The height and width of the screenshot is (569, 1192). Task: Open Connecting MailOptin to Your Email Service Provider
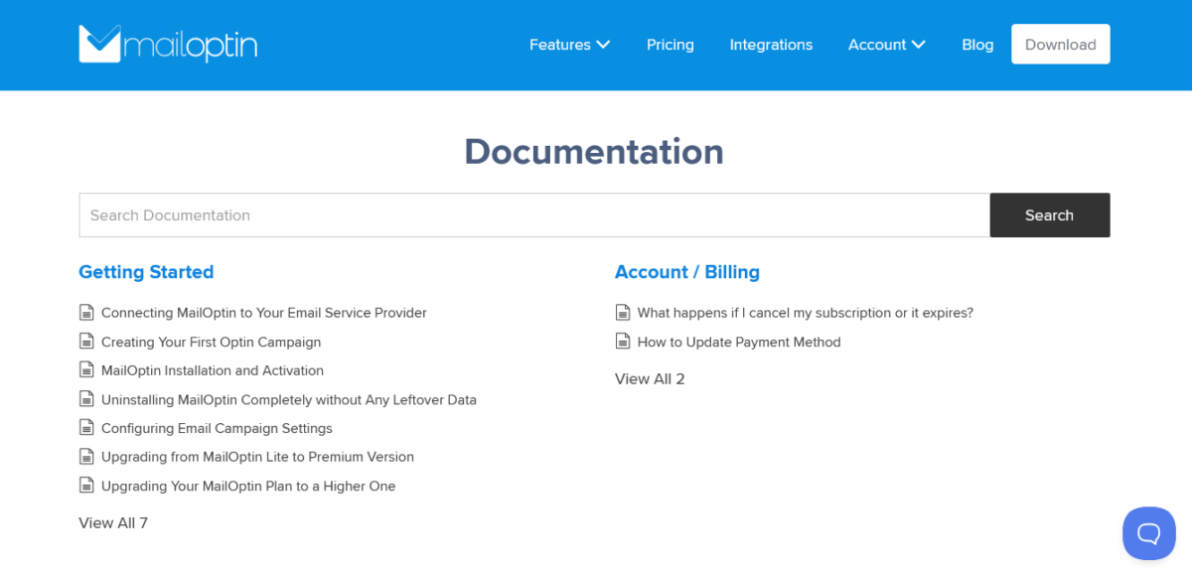pyautogui.click(x=264, y=313)
